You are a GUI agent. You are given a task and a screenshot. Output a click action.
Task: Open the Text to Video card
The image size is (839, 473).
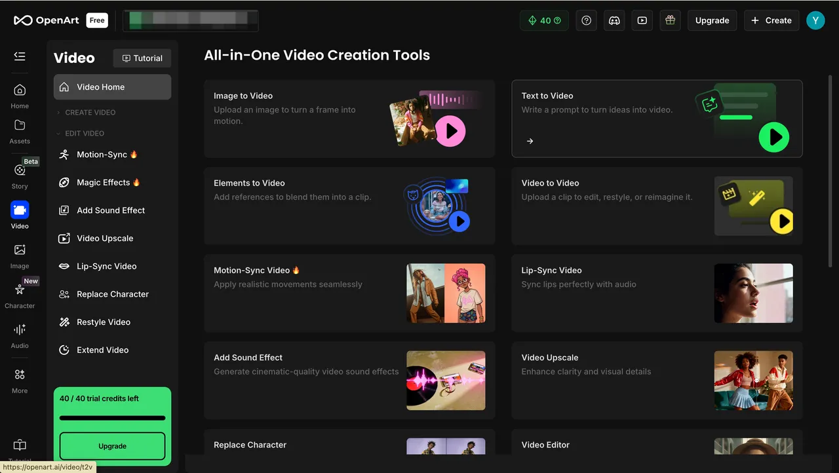click(x=656, y=119)
